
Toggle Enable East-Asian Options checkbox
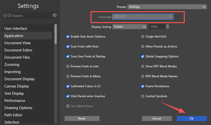(68, 37)
